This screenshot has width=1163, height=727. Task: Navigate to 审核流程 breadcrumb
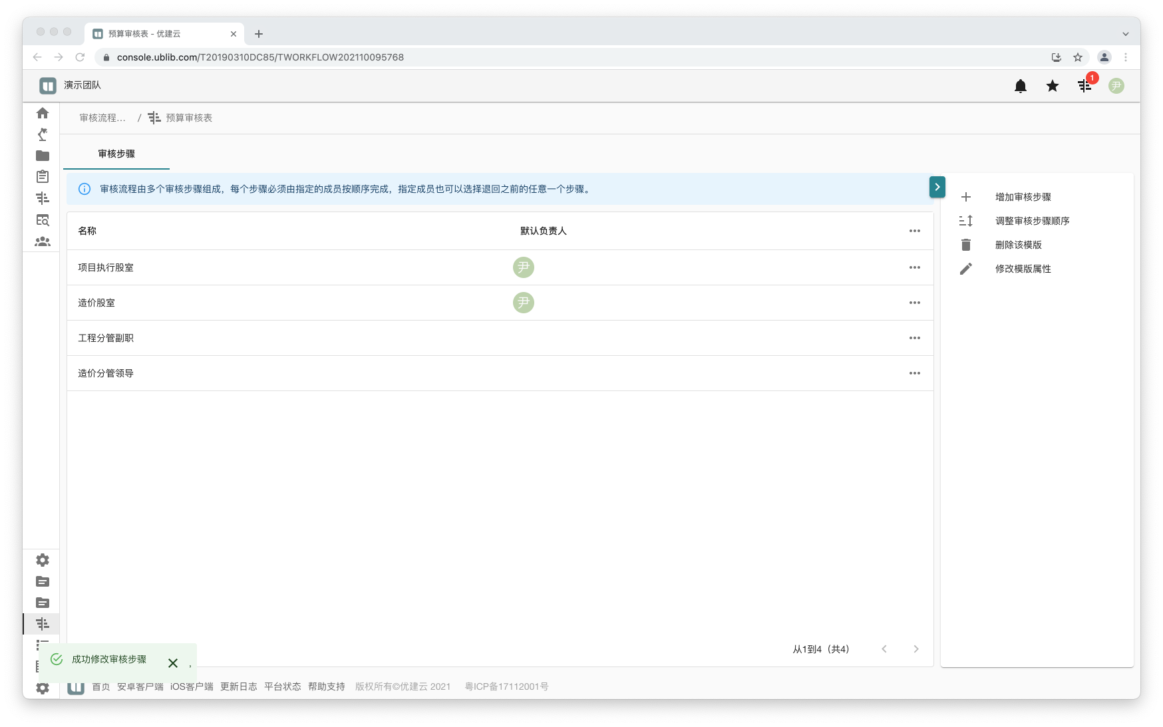point(102,118)
